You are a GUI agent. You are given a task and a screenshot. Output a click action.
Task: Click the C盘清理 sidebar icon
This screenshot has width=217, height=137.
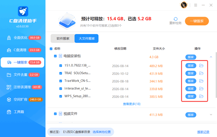tap(9, 50)
